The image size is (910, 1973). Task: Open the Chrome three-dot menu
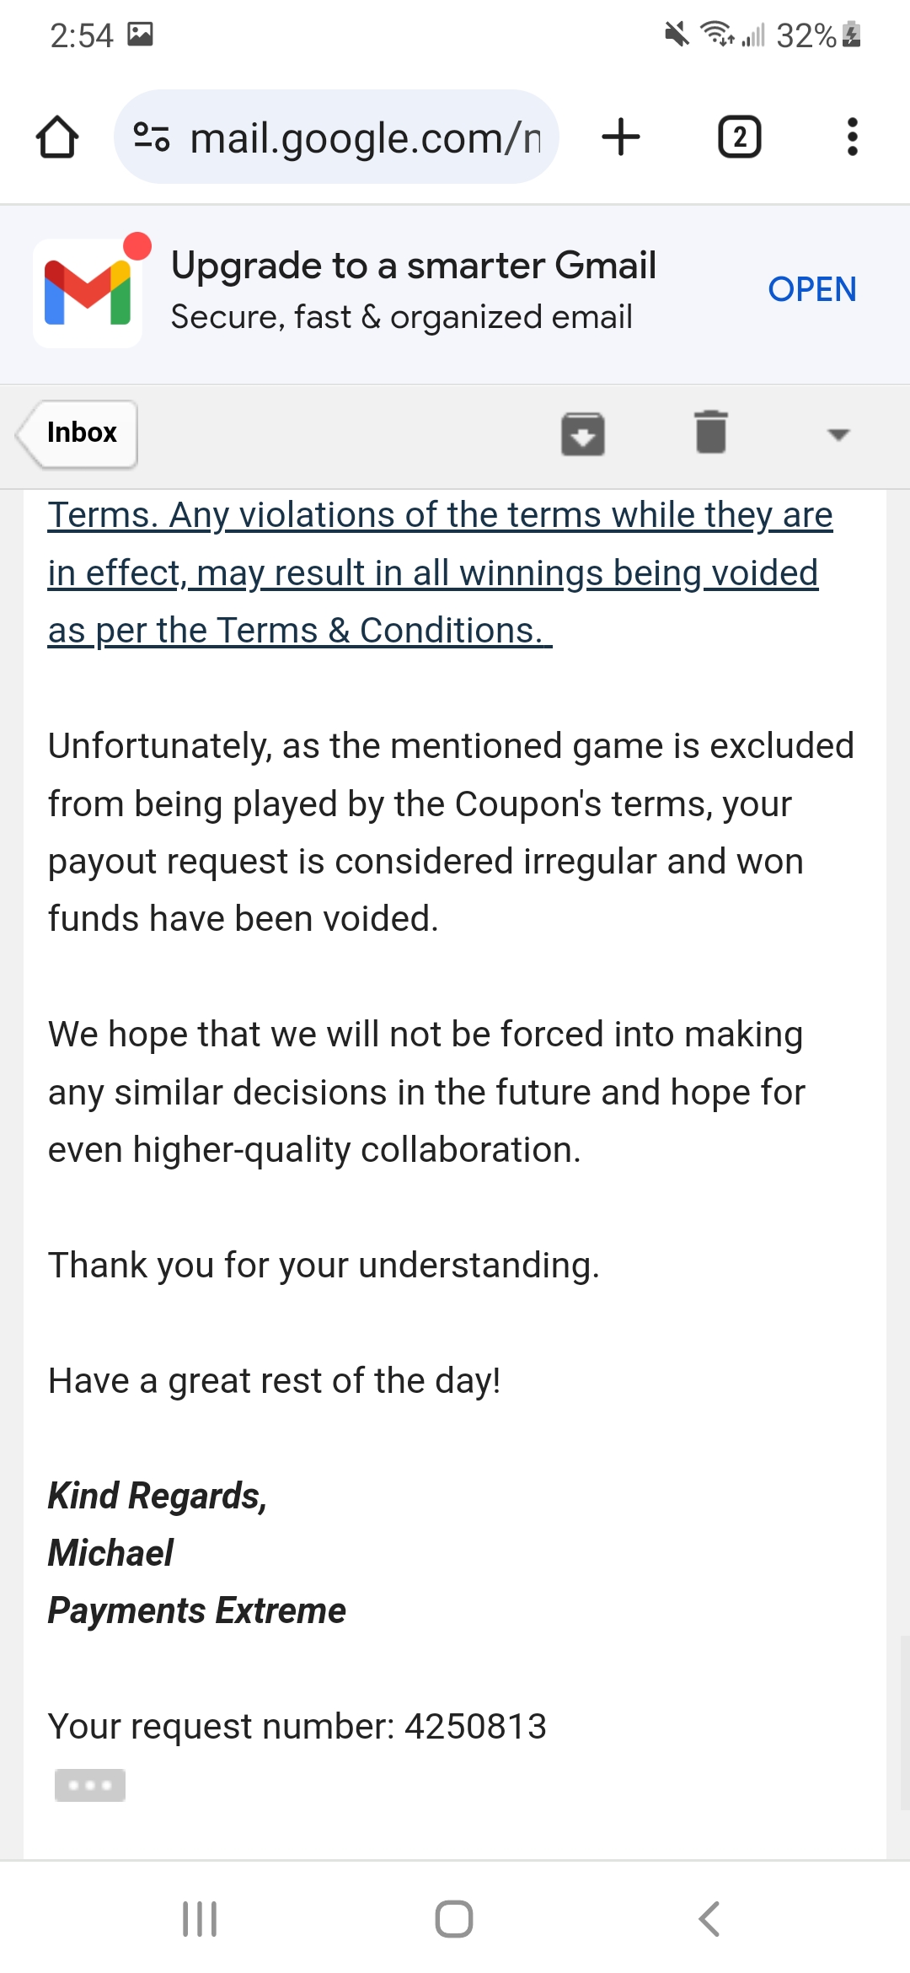(x=852, y=137)
